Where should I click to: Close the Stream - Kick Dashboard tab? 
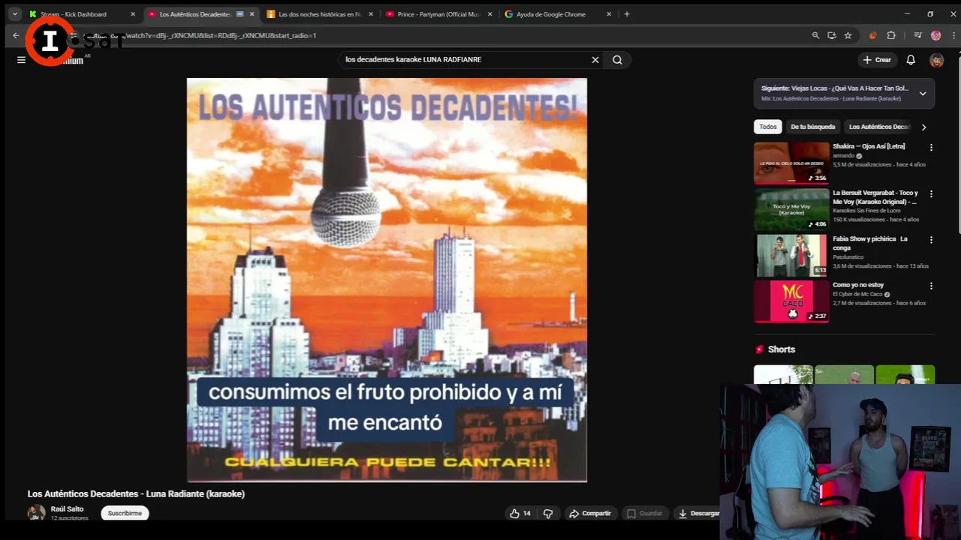click(133, 14)
